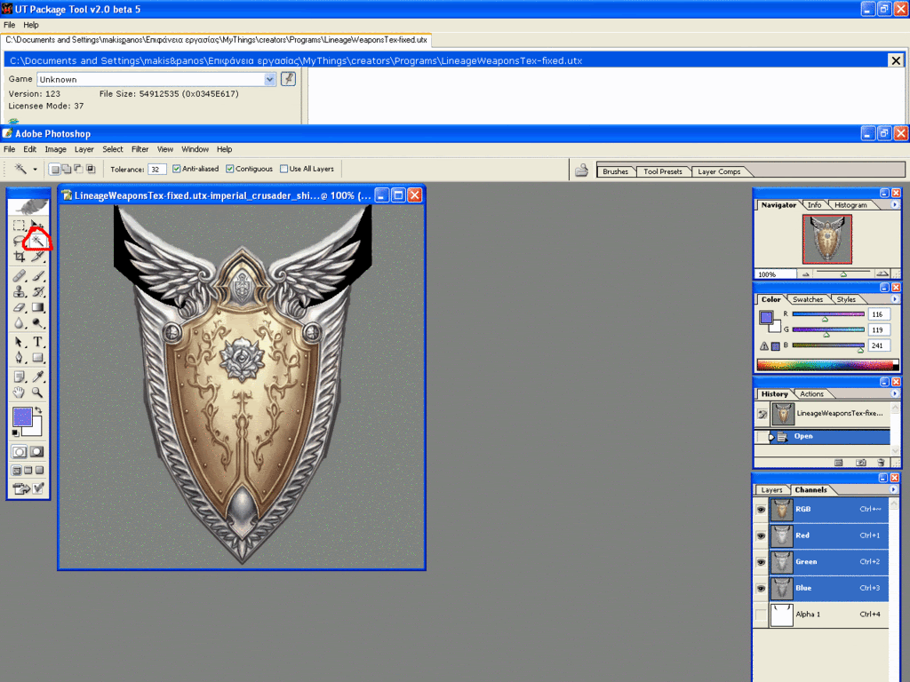Click the Tolerance input field
910x682 pixels.
[x=157, y=169]
